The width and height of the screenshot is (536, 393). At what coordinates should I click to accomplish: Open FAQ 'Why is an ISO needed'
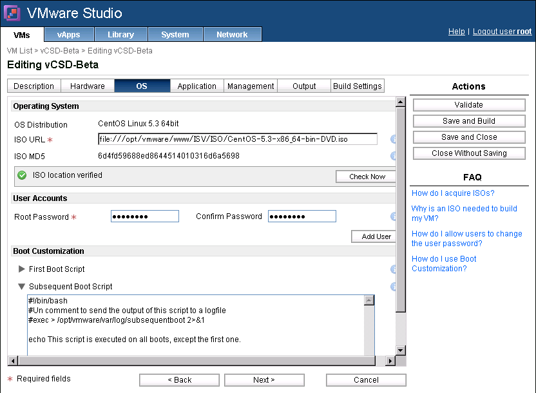coord(464,213)
